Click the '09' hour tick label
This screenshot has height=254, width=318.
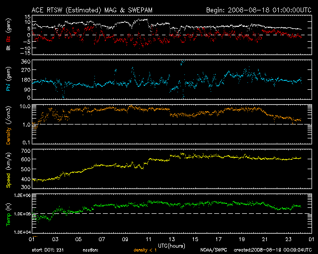pyautogui.click(x=125, y=239)
